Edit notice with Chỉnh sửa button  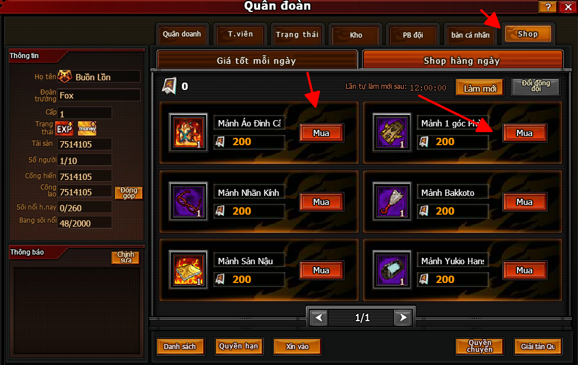[x=126, y=257]
